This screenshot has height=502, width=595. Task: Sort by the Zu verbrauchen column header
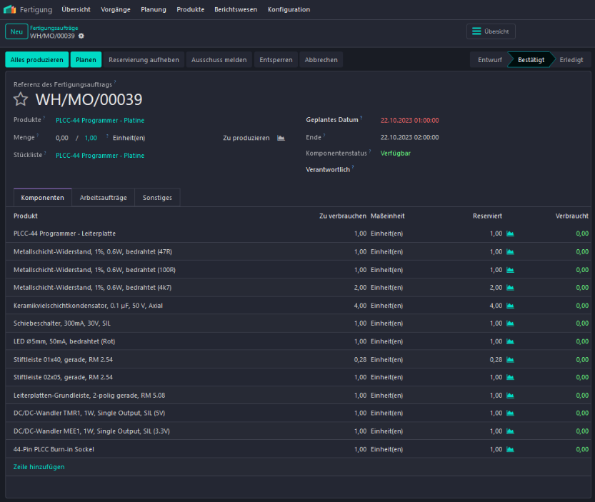tap(343, 216)
